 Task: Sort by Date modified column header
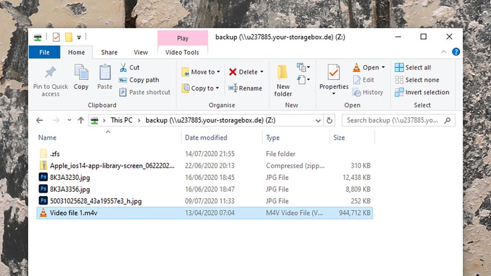206,138
